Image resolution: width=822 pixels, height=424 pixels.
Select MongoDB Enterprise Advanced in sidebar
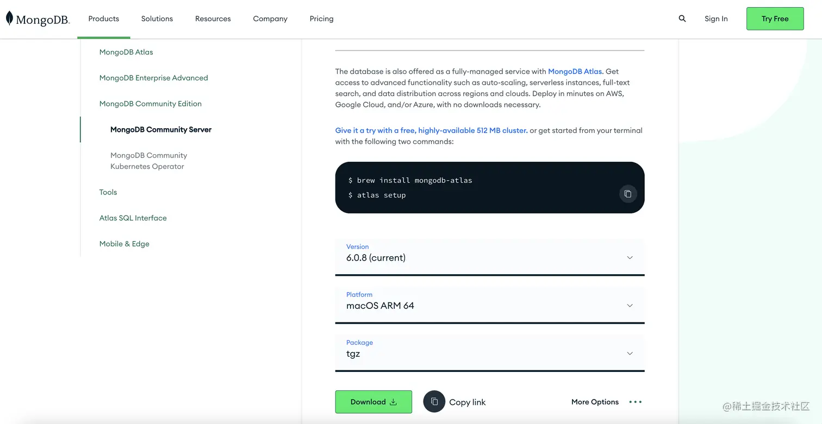click(154, 78)
